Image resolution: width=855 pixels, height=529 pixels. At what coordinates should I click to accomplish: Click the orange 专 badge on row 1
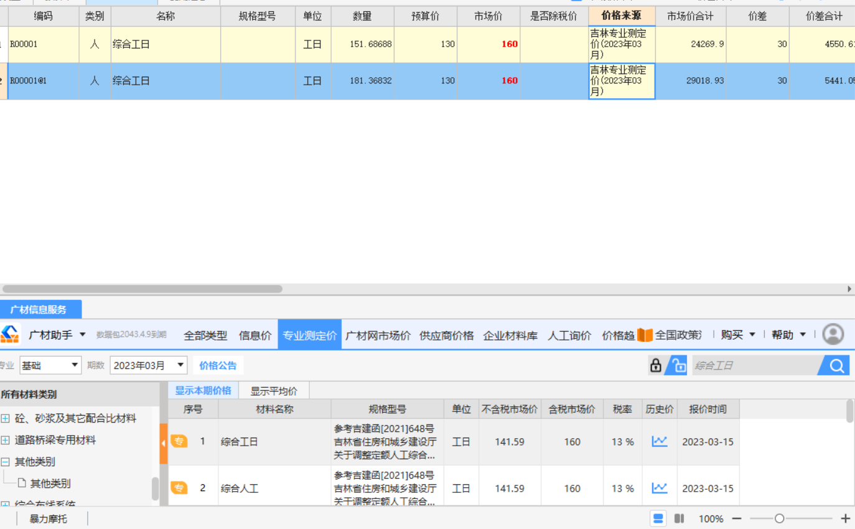pos(179,442)
